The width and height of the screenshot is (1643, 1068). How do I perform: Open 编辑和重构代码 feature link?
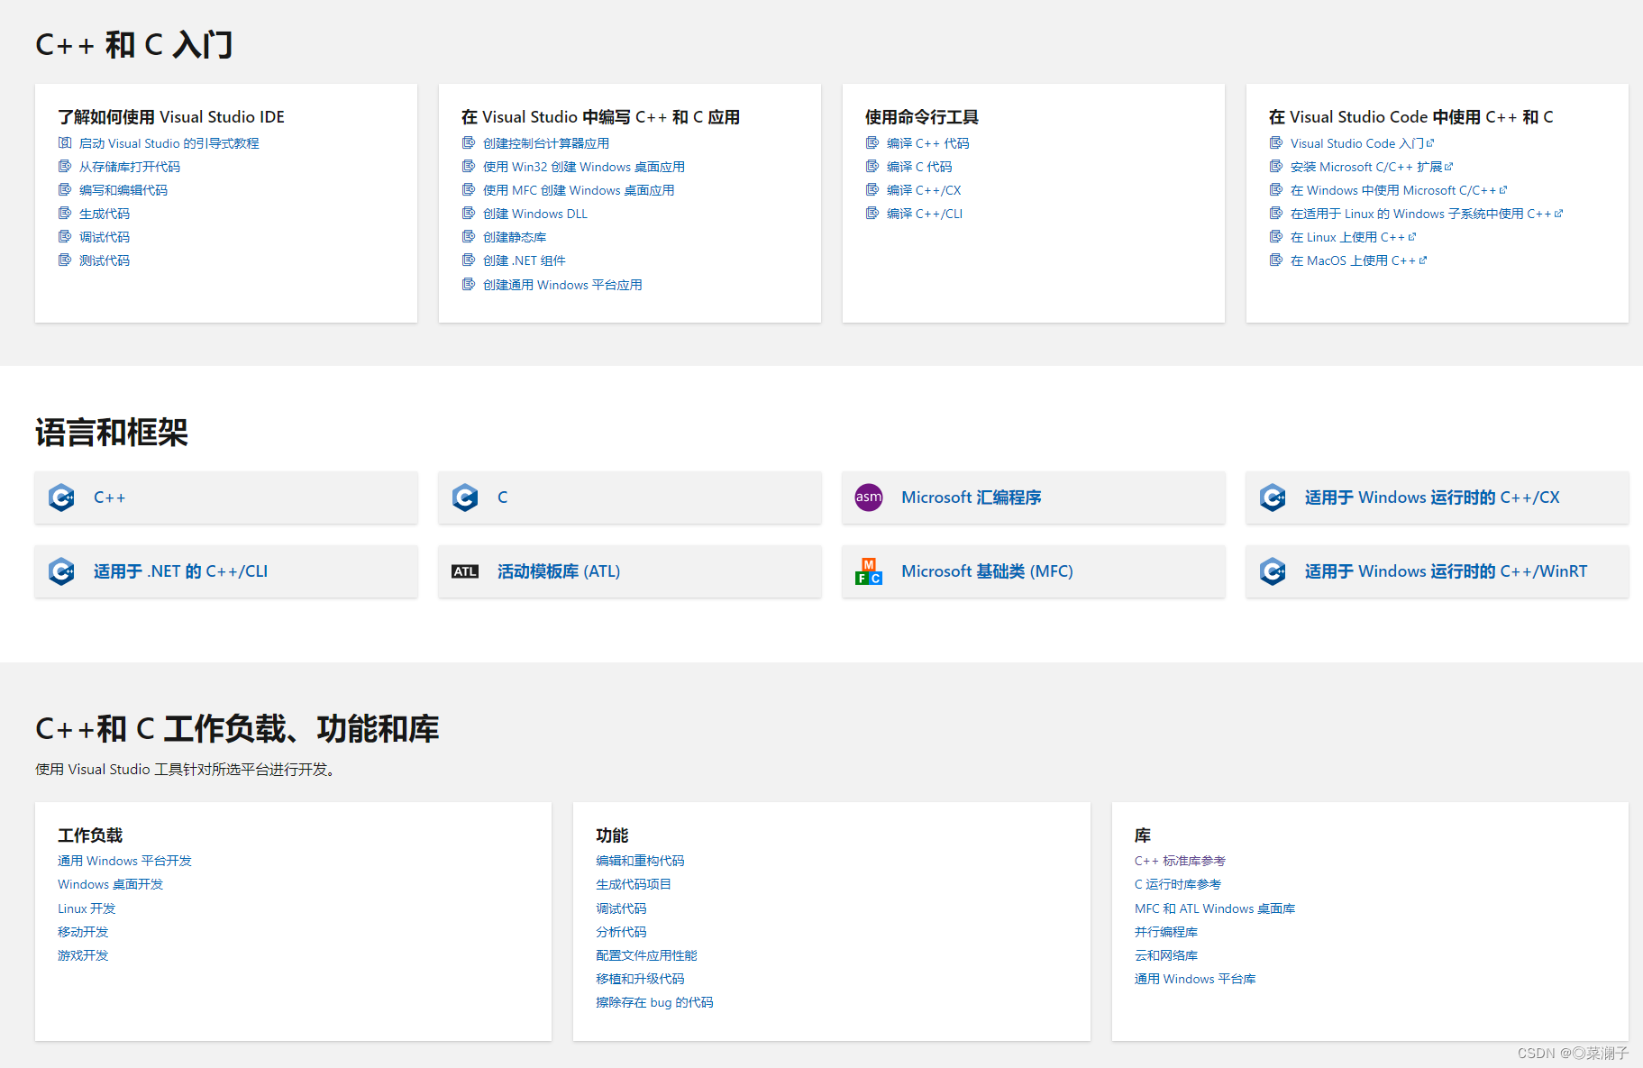click(640, 861)
